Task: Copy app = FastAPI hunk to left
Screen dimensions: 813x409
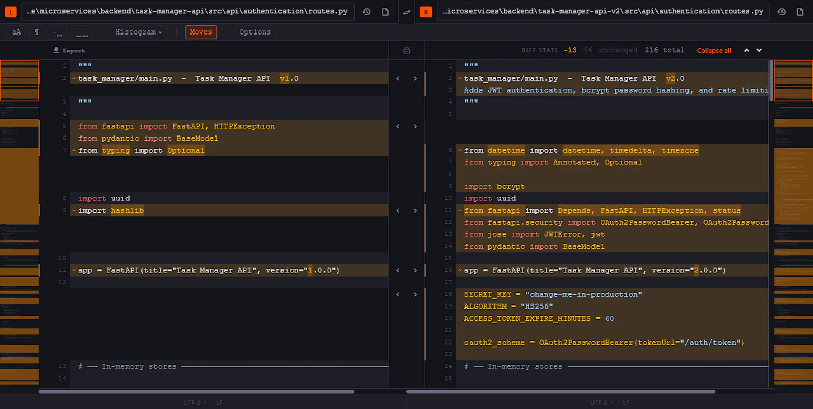Action: point(398,270)
